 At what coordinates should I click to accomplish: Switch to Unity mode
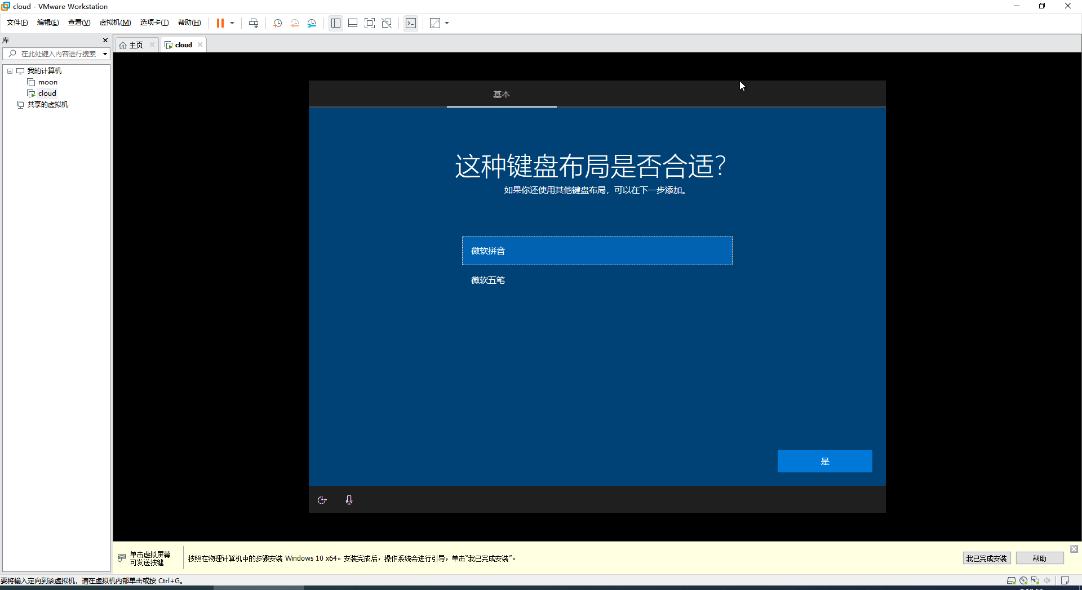coord(387,23)
